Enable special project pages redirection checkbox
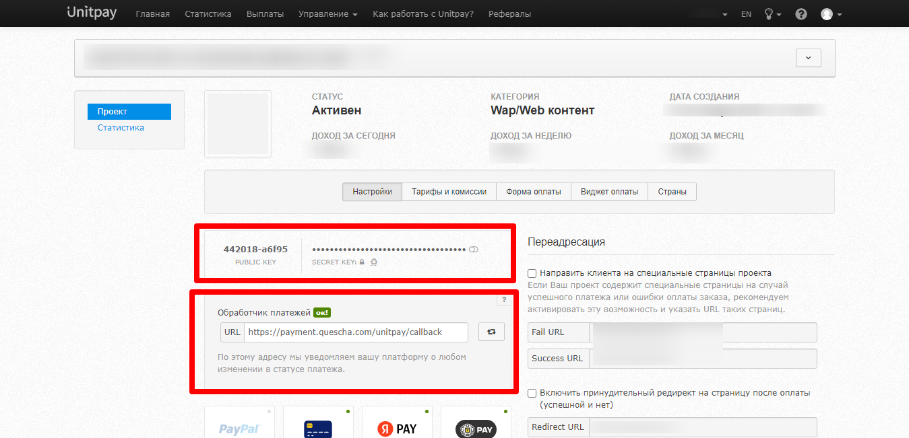 (x=532, y=273)
